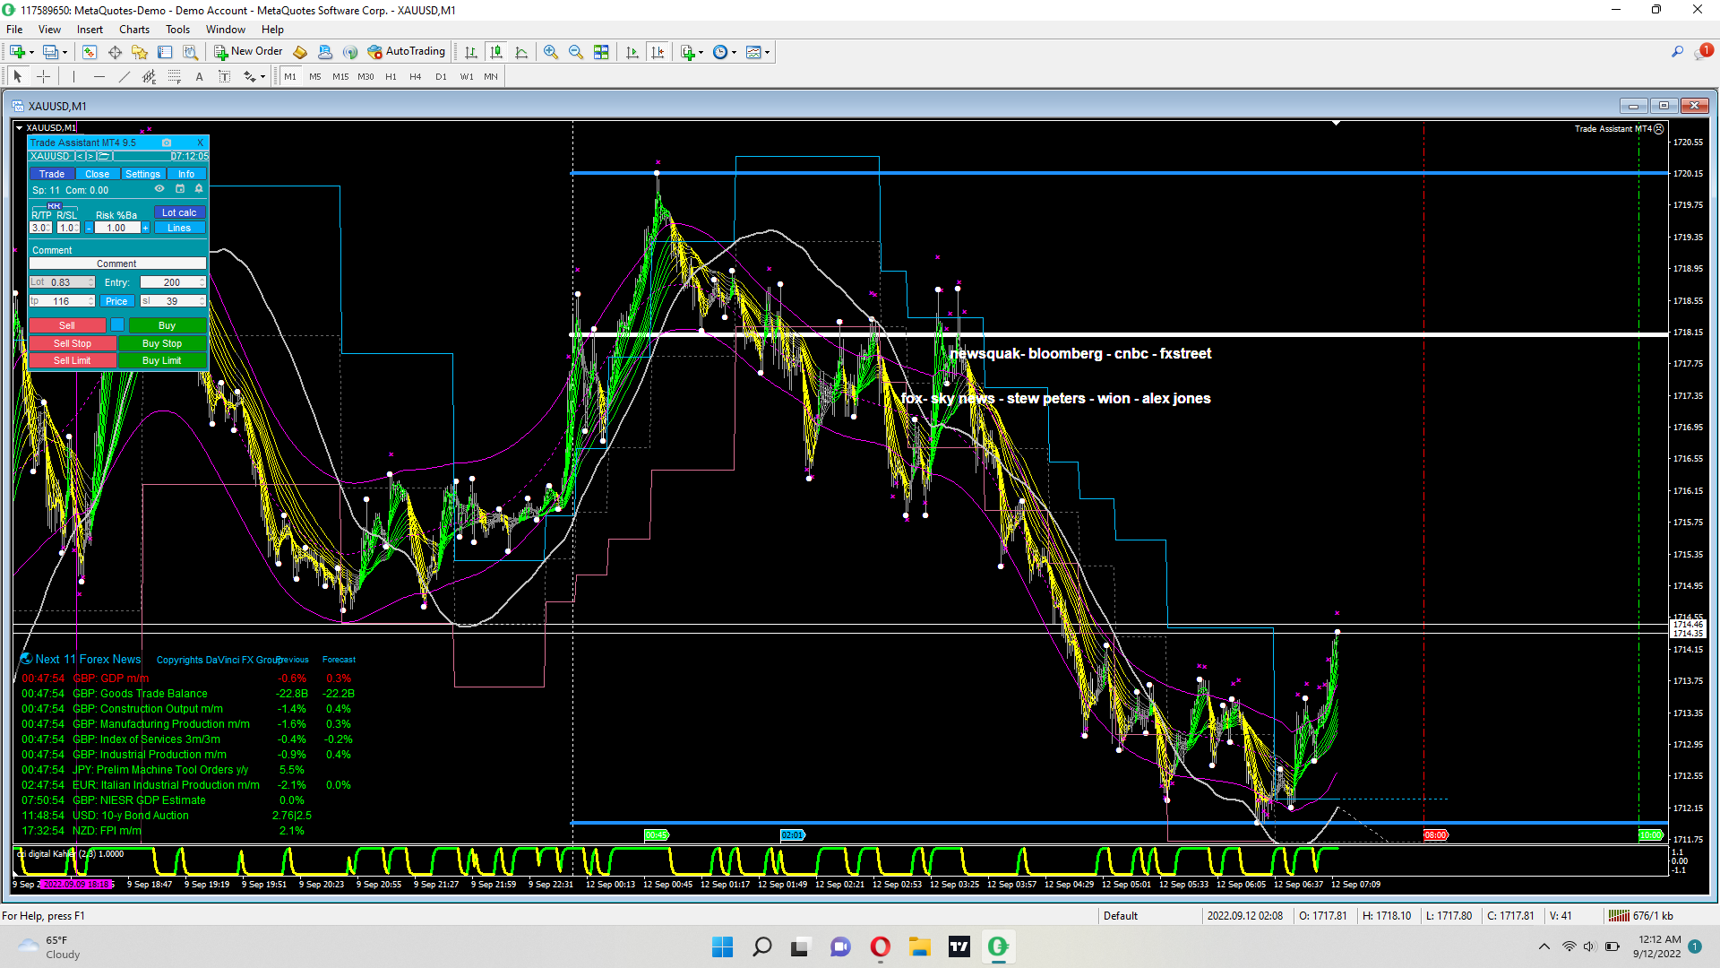Switch chart to candlesticks view

[x=496, y=52]
